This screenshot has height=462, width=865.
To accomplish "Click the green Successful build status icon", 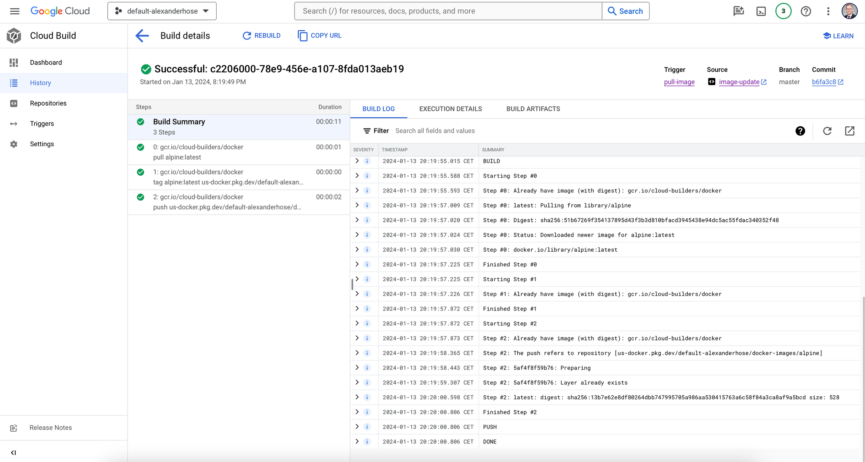I will point(146,69).
